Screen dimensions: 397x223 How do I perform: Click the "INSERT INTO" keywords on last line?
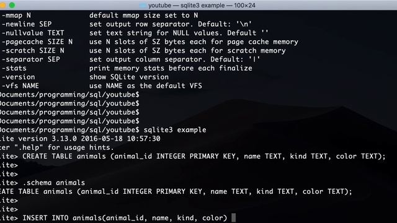click(x=45, y=218)
